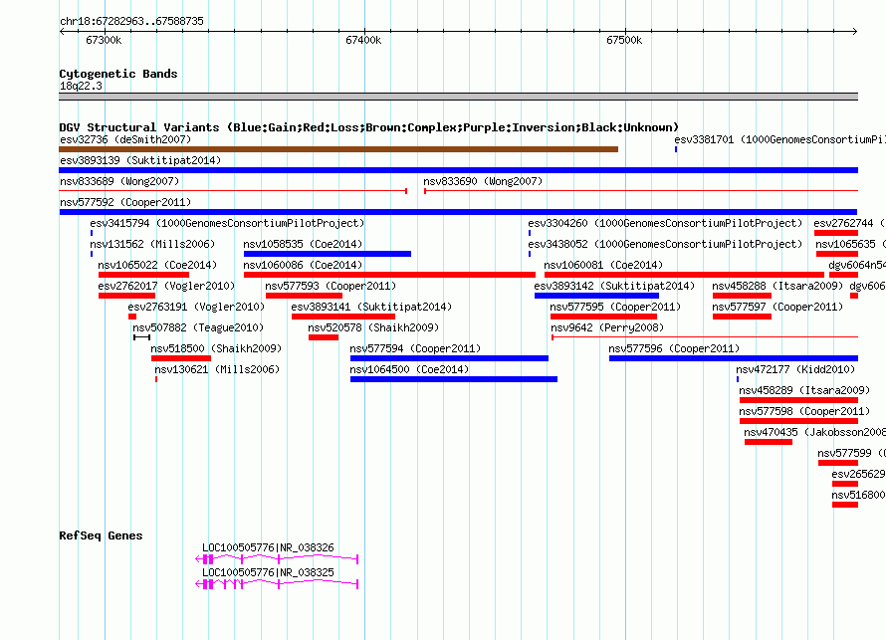
Task: Click the nsv577592 (Cooper2011) gain bar
Action: pos(458,212)
